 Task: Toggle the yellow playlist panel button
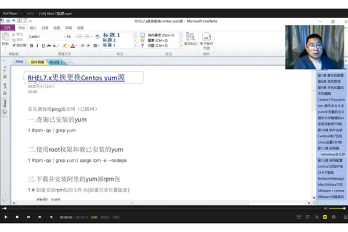[x=325, y=217]
